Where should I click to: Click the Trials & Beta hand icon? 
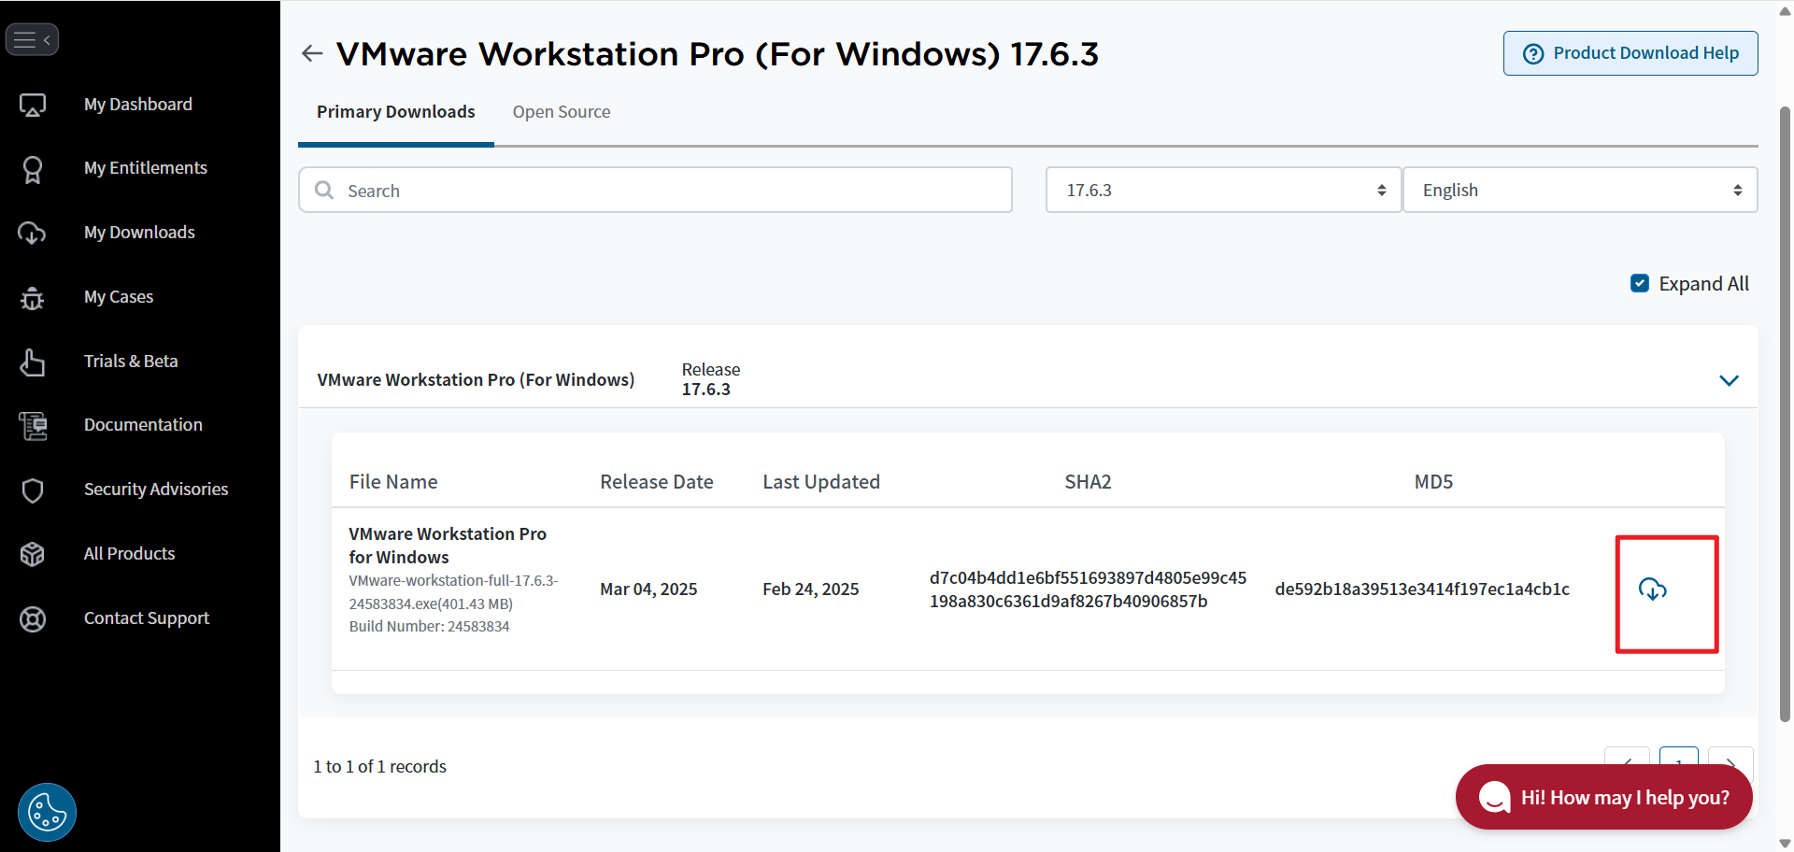click(x=33, y=362)
